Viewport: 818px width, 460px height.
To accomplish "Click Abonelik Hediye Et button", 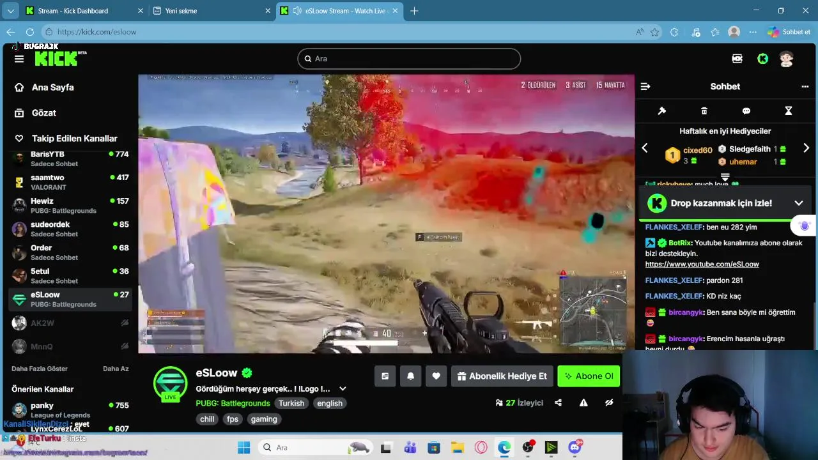I will (502, 376).
